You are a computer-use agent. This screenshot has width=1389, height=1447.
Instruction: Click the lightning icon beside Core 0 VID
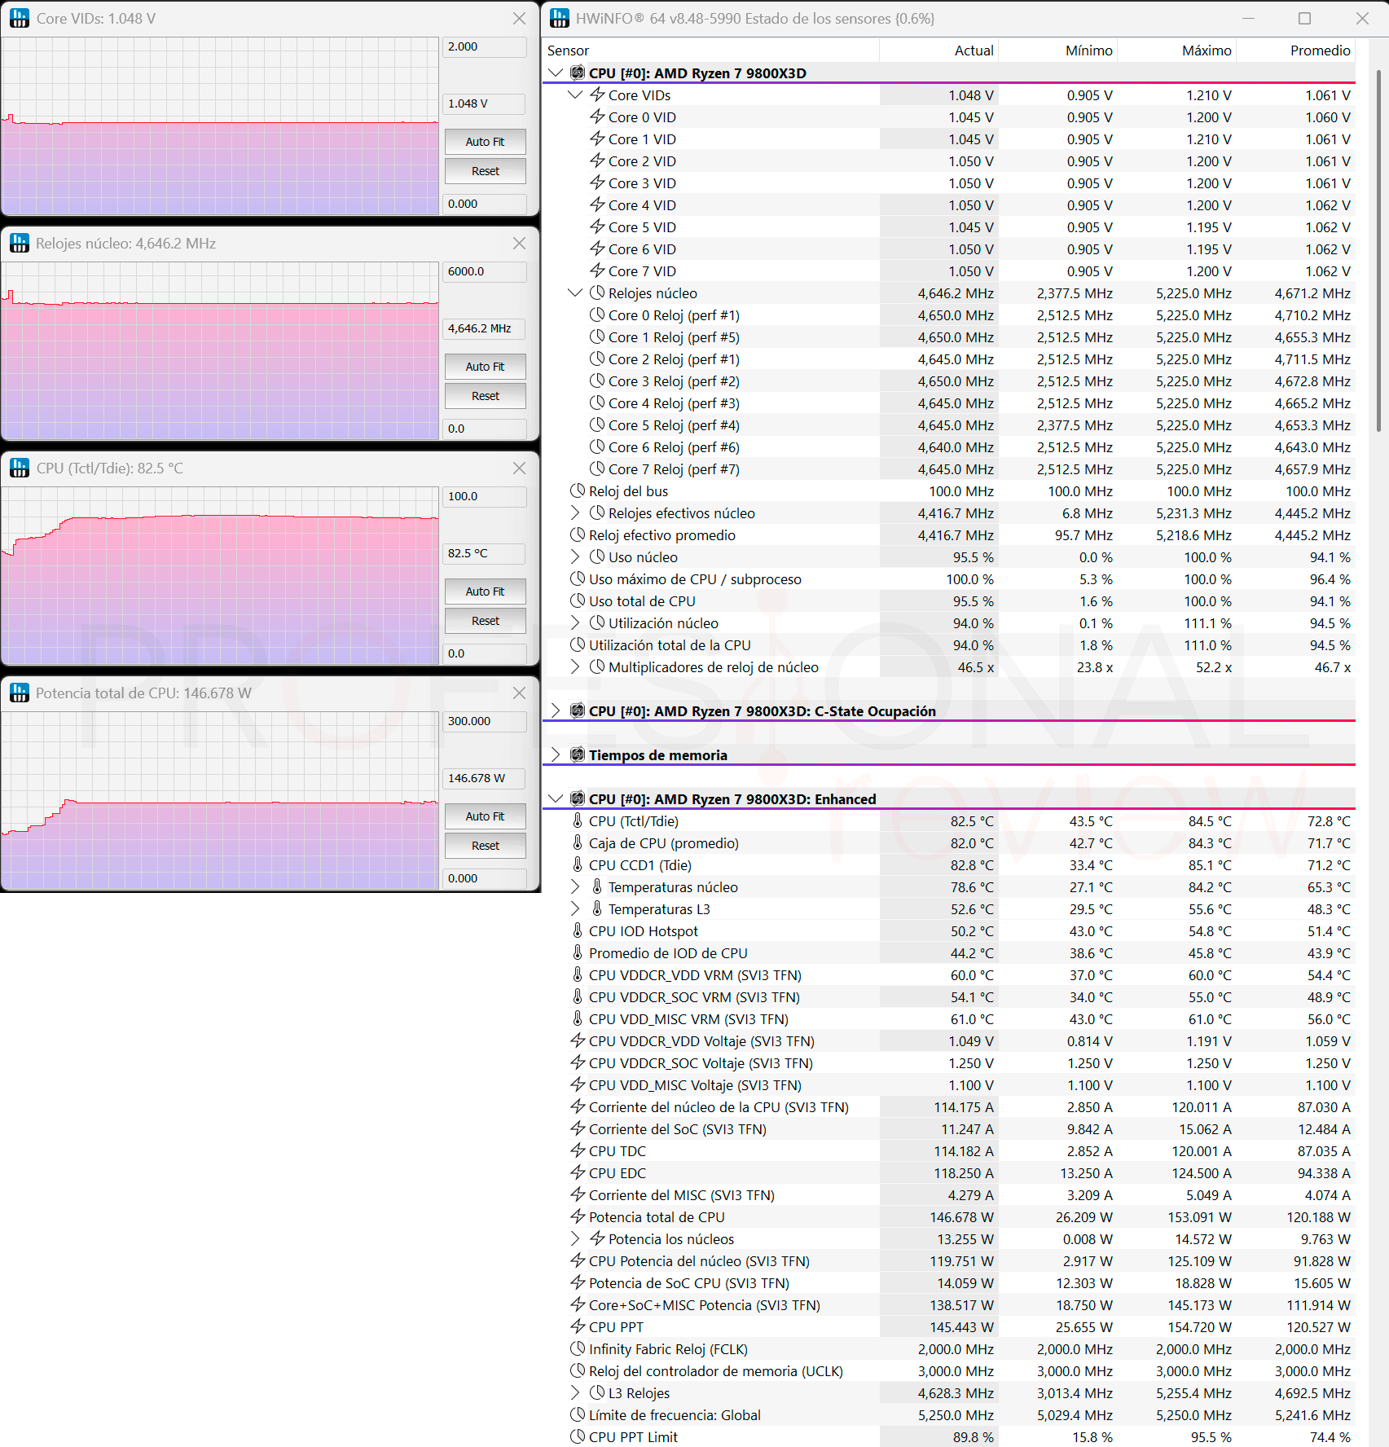597,117
